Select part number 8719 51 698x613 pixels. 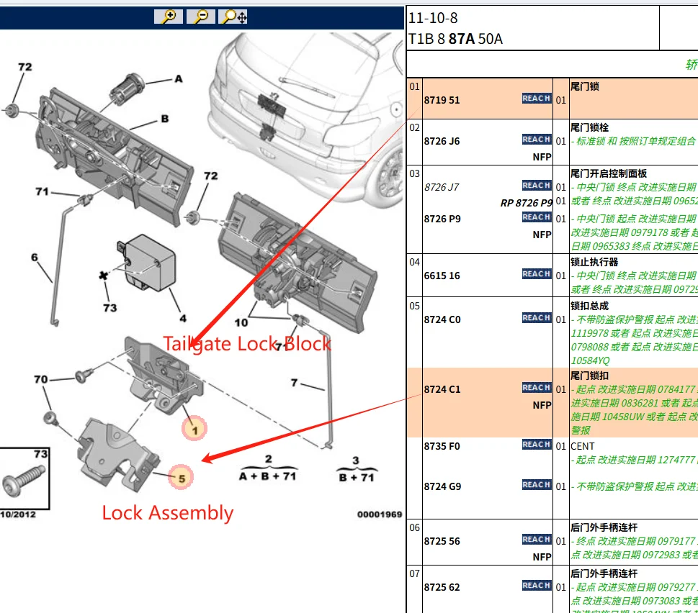click(x=442, y=100)
